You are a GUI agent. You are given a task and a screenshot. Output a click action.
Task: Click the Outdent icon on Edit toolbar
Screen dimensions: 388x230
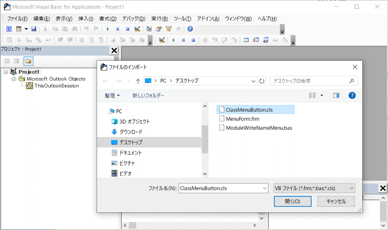pyautogui.click(x=70, y=40)
